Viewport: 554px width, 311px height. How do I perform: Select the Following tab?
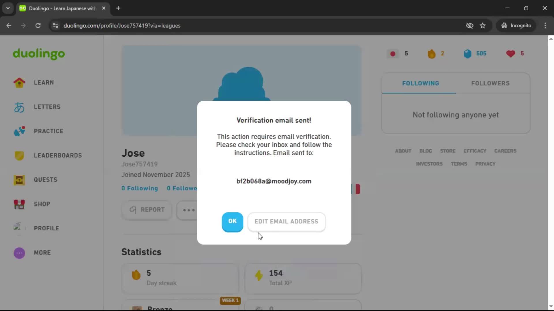pyautogui.click(x=420, y=83)
